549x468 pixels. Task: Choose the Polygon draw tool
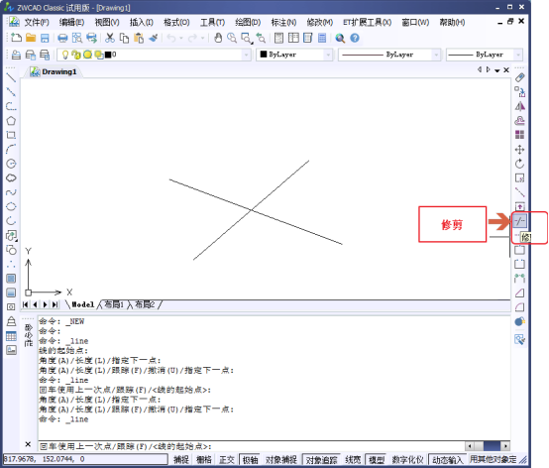pos(11,121)
